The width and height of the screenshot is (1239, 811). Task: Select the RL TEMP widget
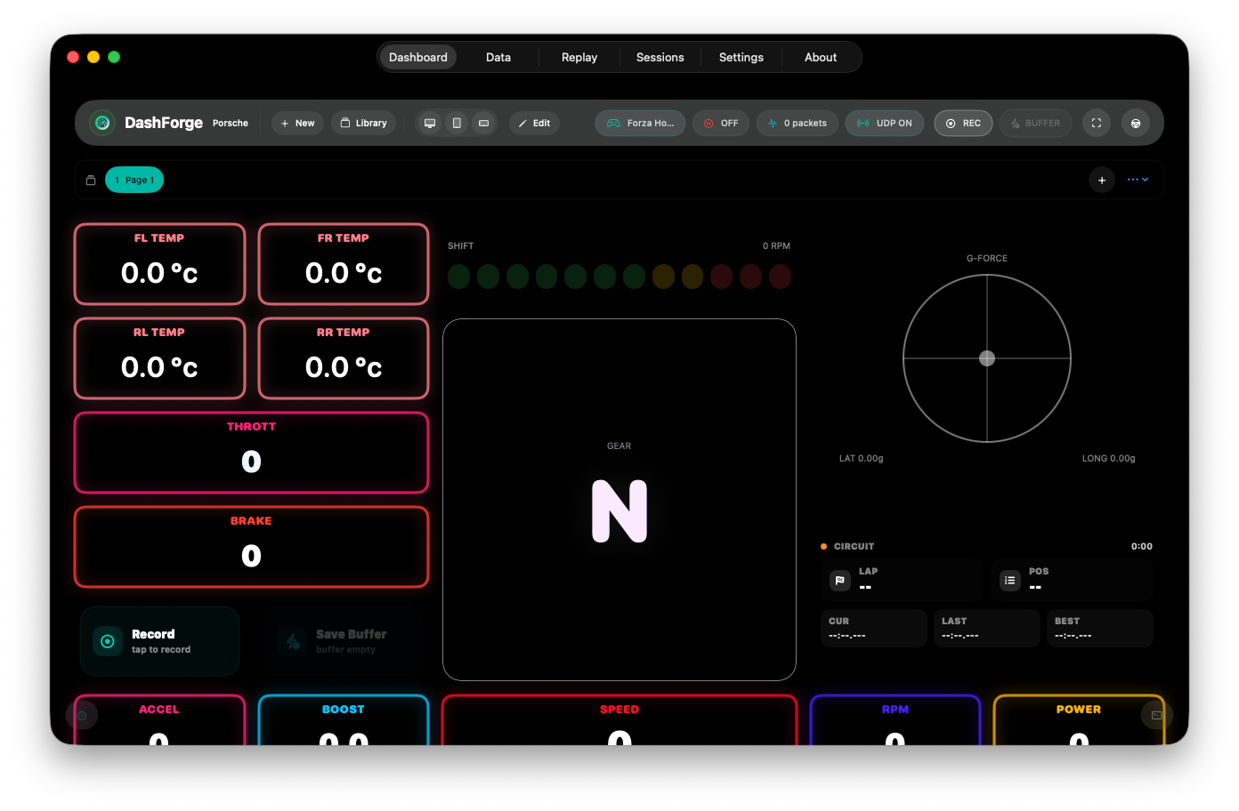click(159, 358)
